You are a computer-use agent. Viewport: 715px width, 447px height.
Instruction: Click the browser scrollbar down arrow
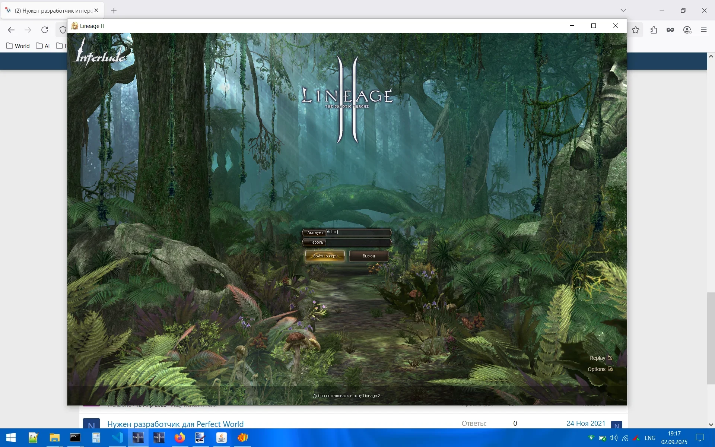click(711, 425)
